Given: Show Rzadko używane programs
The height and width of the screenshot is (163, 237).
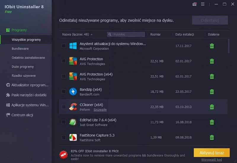Looking at the screenshot, I should pos(24,76).
